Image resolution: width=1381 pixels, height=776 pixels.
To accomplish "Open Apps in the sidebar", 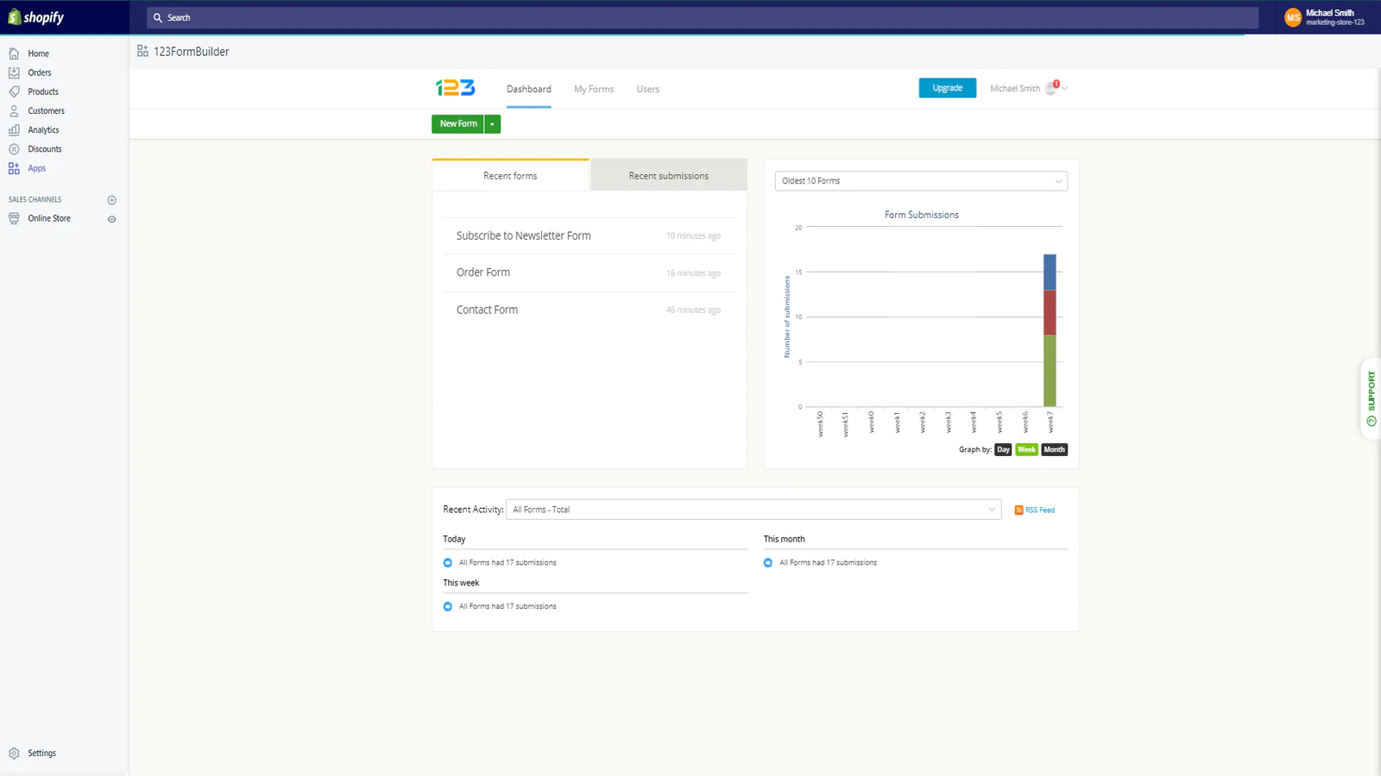I will click(x=36, y=168).
